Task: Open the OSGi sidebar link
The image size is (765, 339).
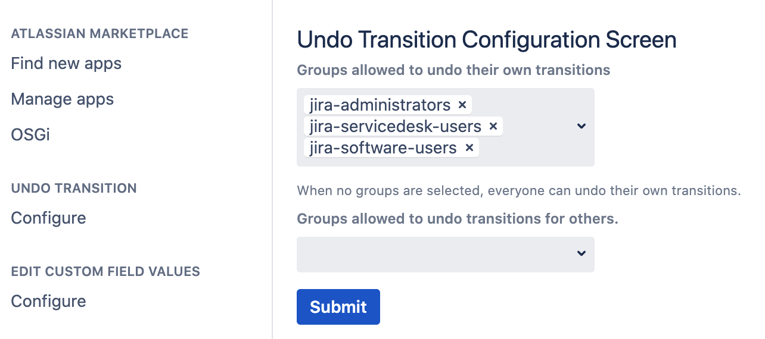Action: pos(30,135)
